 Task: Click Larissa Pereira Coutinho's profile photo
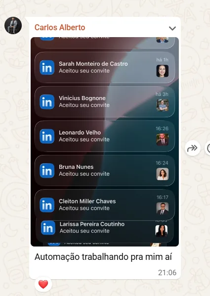(x=162, y=231)
